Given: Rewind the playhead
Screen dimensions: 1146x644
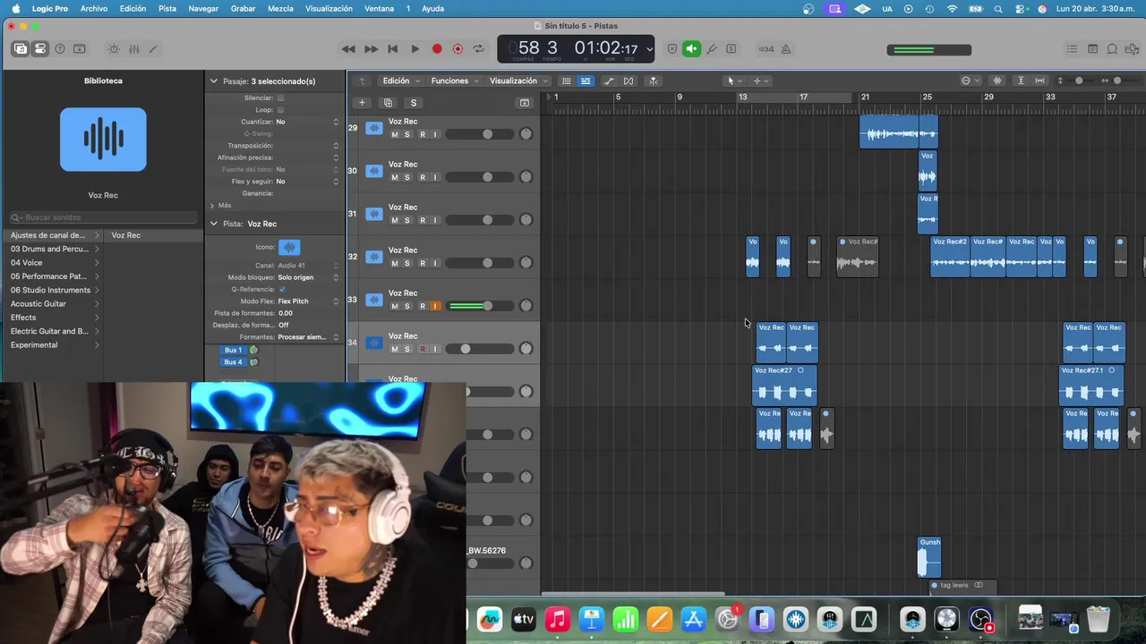Looking at the screenshot, I should pos(348,49).
